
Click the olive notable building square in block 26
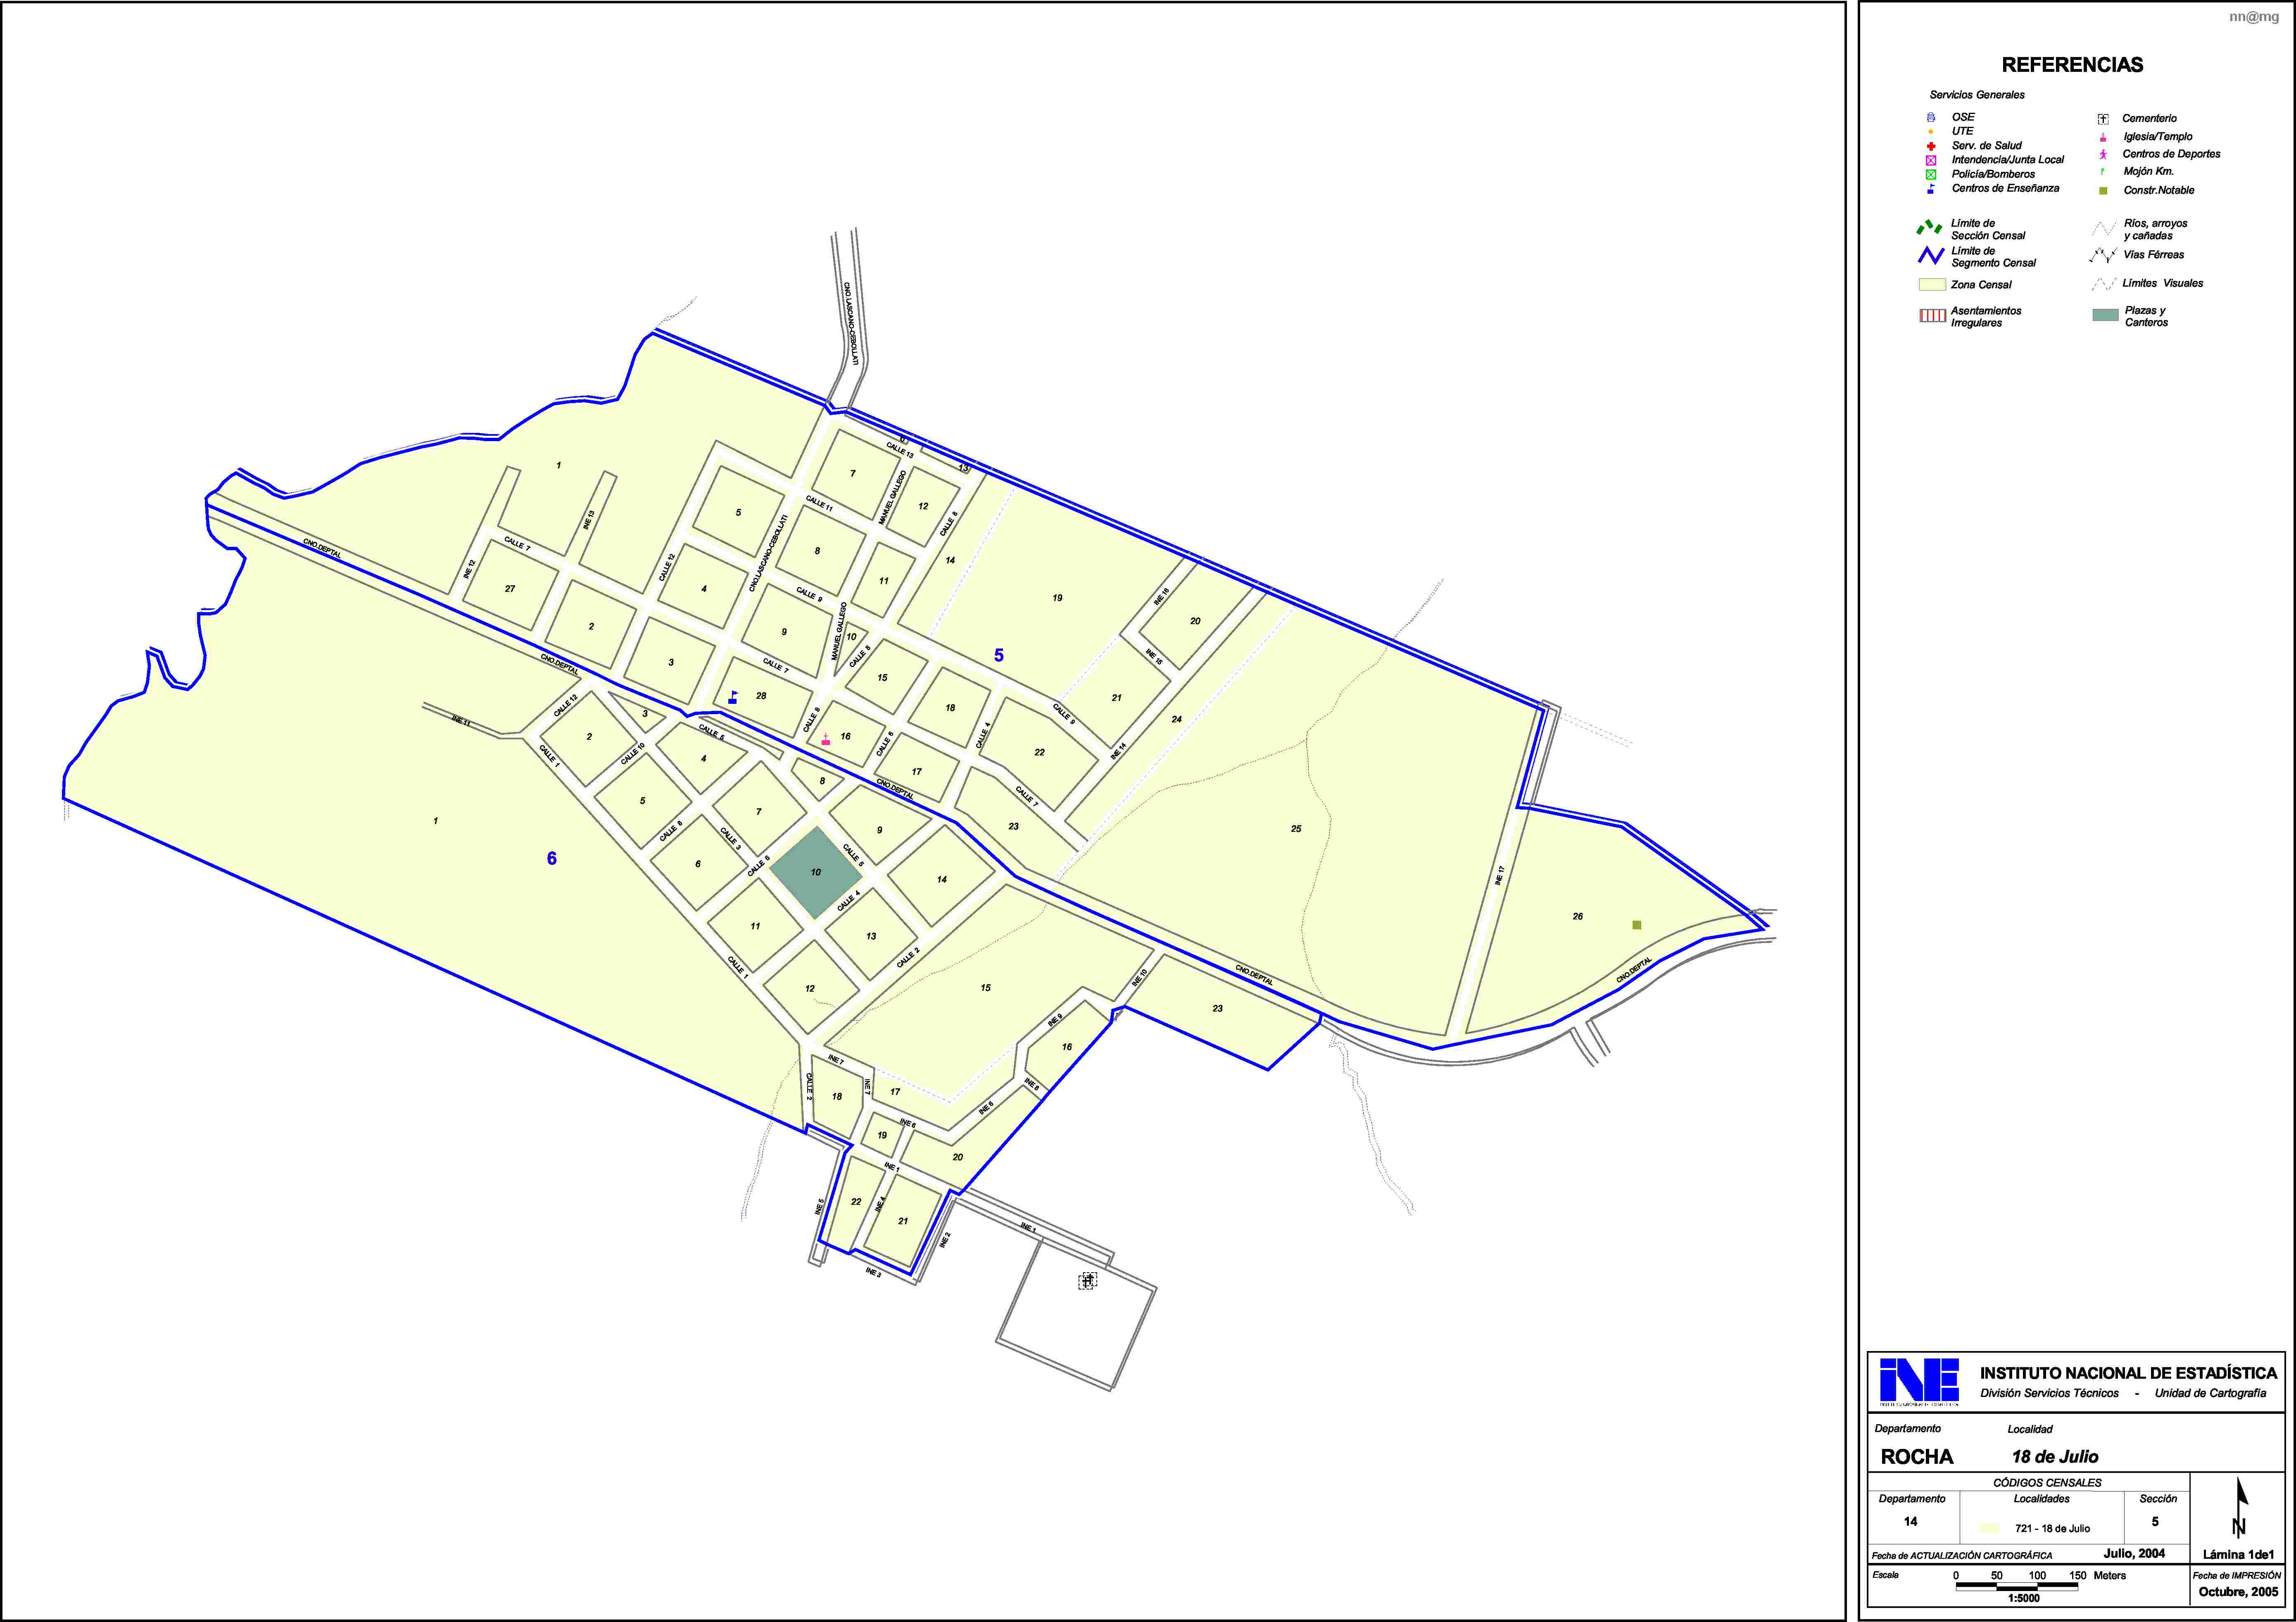pyautogui.click(x=1637, y=925)
